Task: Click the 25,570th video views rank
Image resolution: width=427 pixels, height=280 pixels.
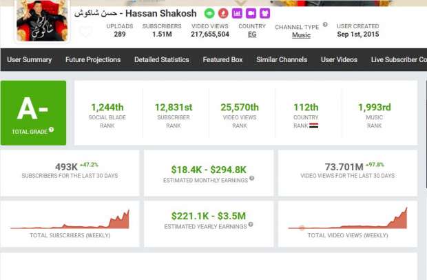Action: click(x=240, y=108)
